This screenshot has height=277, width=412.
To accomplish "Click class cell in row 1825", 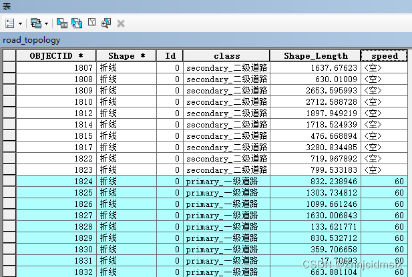I will point(226,192).
